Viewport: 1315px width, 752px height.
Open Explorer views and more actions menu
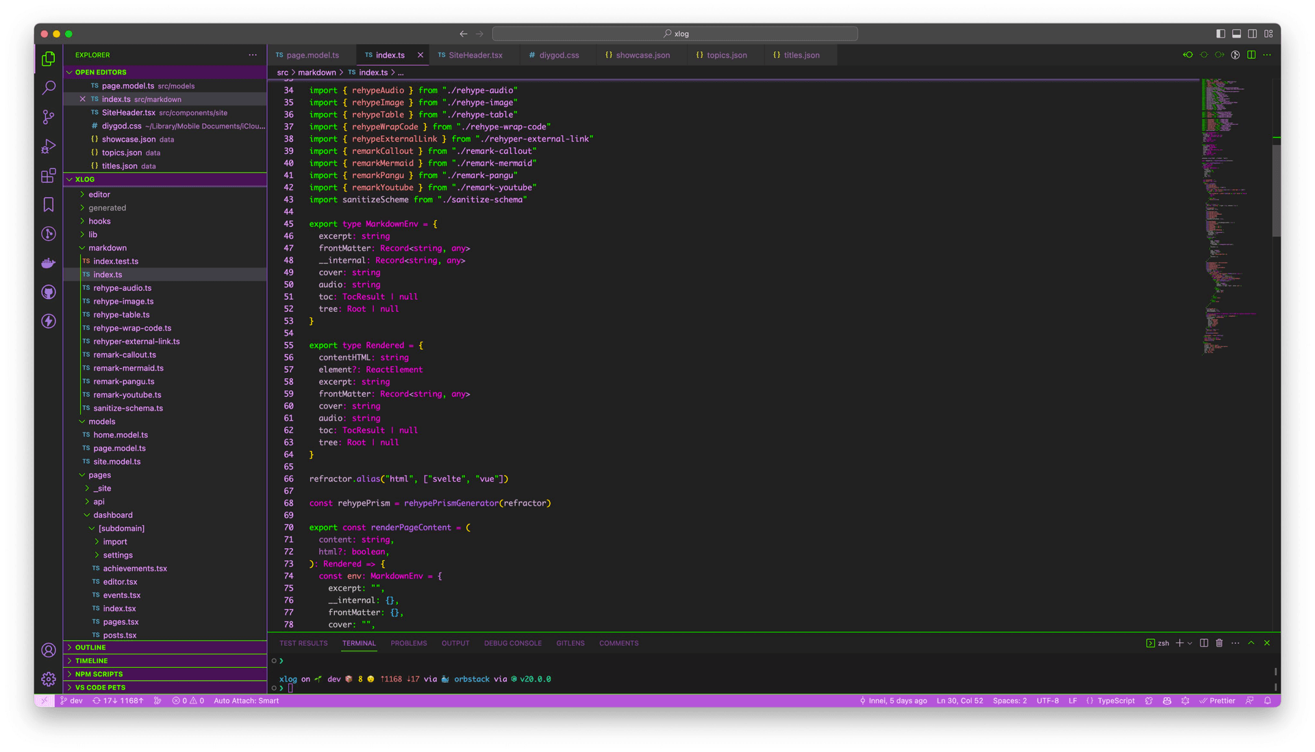253,55
